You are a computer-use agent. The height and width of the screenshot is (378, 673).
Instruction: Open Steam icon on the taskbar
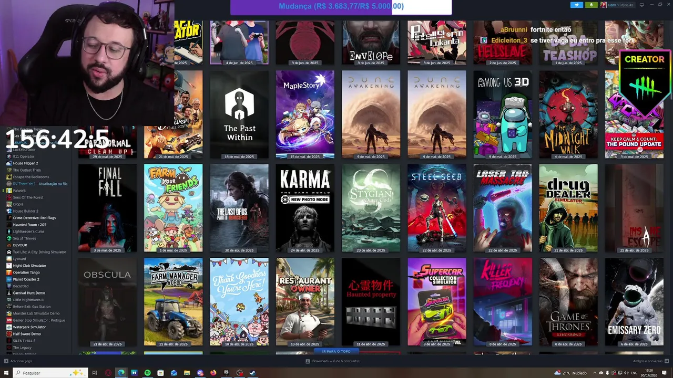click(252, 373)
